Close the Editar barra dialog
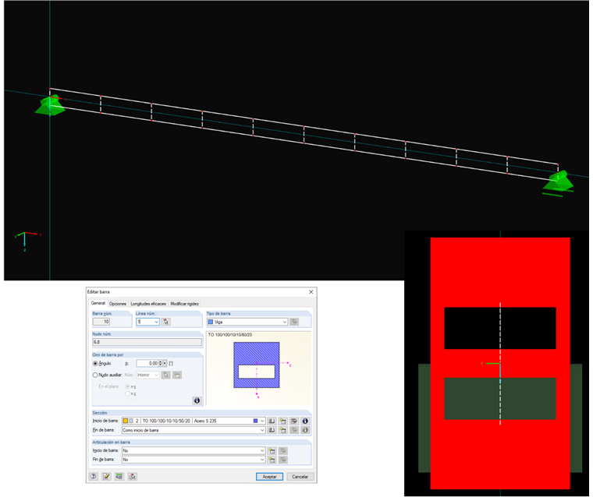593x497 pixels. pos(311,292)
